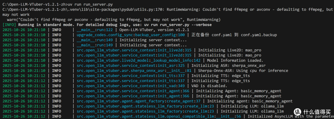Select 'Initialized AsyncLLM with the' message text
Screen dimensions: 334x119
click(279, 117)
